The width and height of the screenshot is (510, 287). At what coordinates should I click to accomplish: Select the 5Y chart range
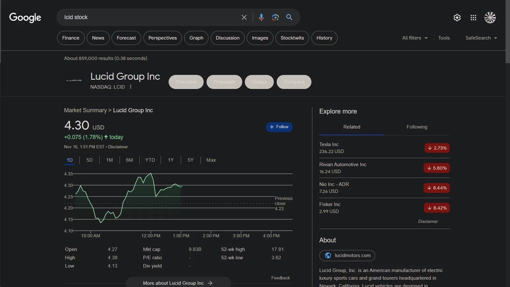point(191,160)
